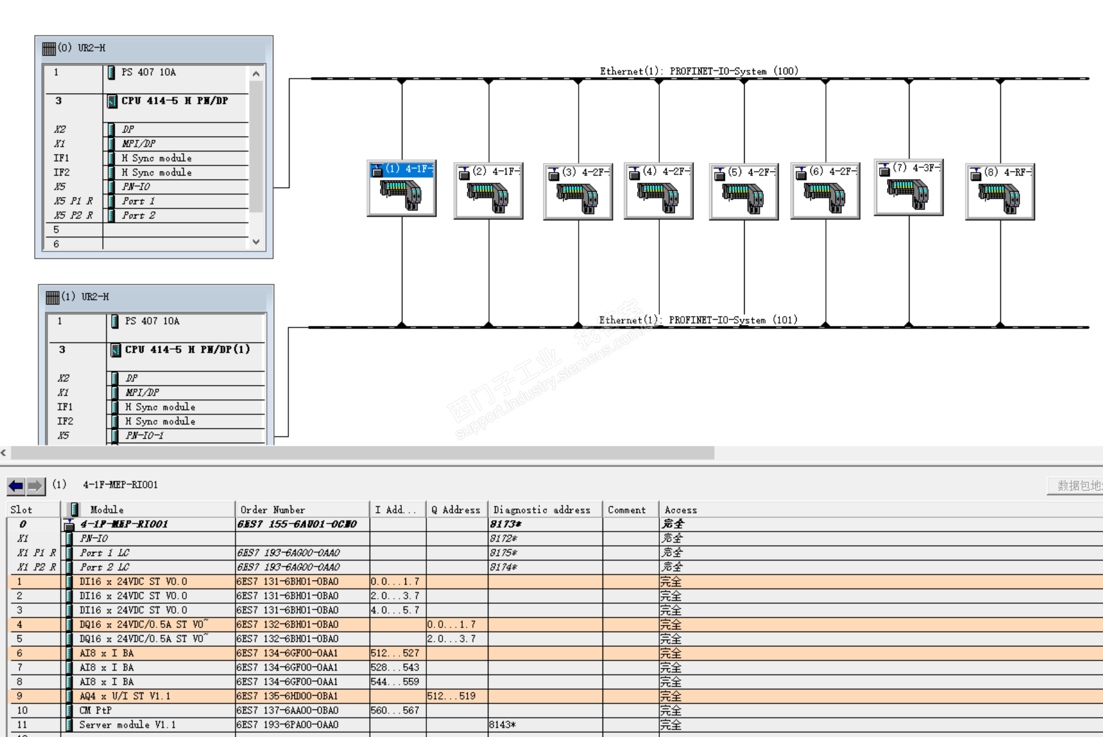Click the Q Address column header

pyautogui.click(x=457, y=510)
